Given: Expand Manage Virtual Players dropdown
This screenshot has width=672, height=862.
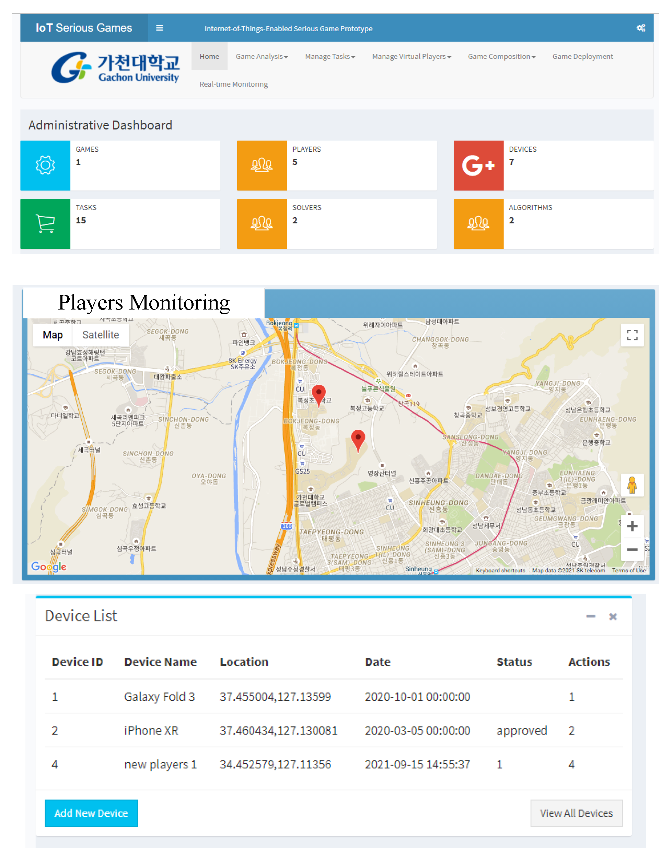Looking at the screenshot, I should pyautogui.click(x=411, y=56).
